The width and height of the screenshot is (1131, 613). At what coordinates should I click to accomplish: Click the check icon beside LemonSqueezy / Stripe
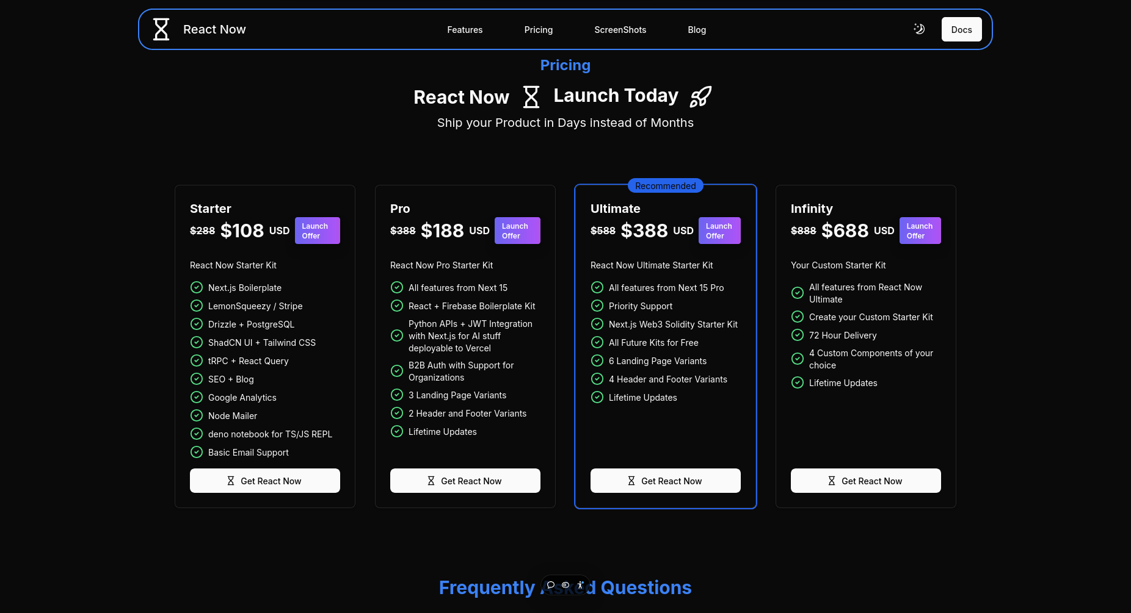click(197, 306)
